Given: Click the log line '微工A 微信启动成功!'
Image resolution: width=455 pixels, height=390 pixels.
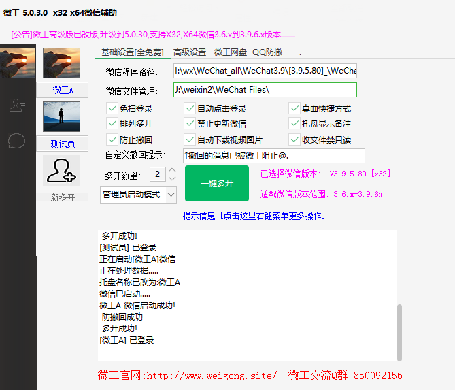Looking at the screenshot, I should [x=137, y=306].
